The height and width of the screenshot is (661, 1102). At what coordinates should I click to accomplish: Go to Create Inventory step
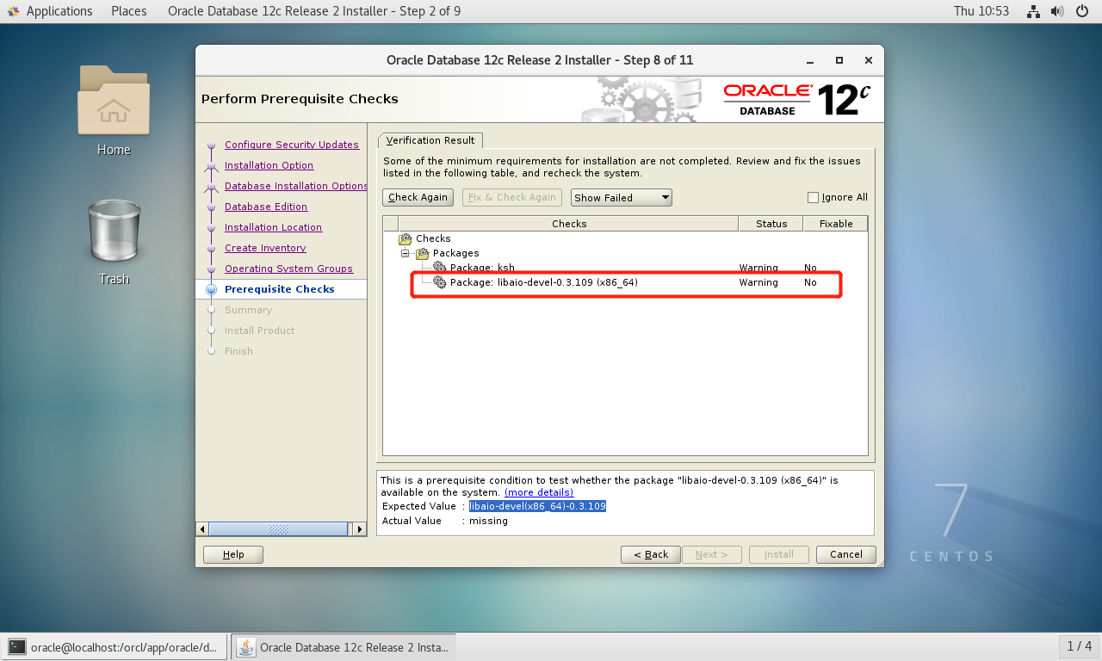click(x=265, y=248)
